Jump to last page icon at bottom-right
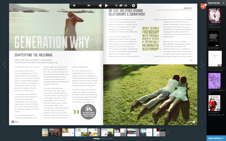The width and height of the screenshot is (226, 141). coord(202,121)
